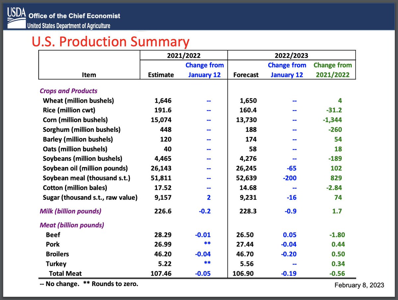Select the Estimate column label

pos(161,75)
